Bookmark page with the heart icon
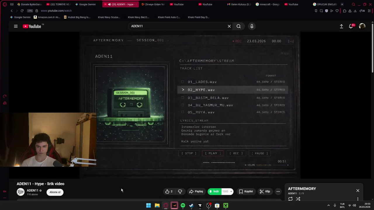Screen dimensions: 374x210 point(337,11)
